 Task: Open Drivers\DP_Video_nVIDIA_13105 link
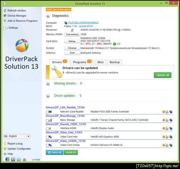(x=66, y=141)
